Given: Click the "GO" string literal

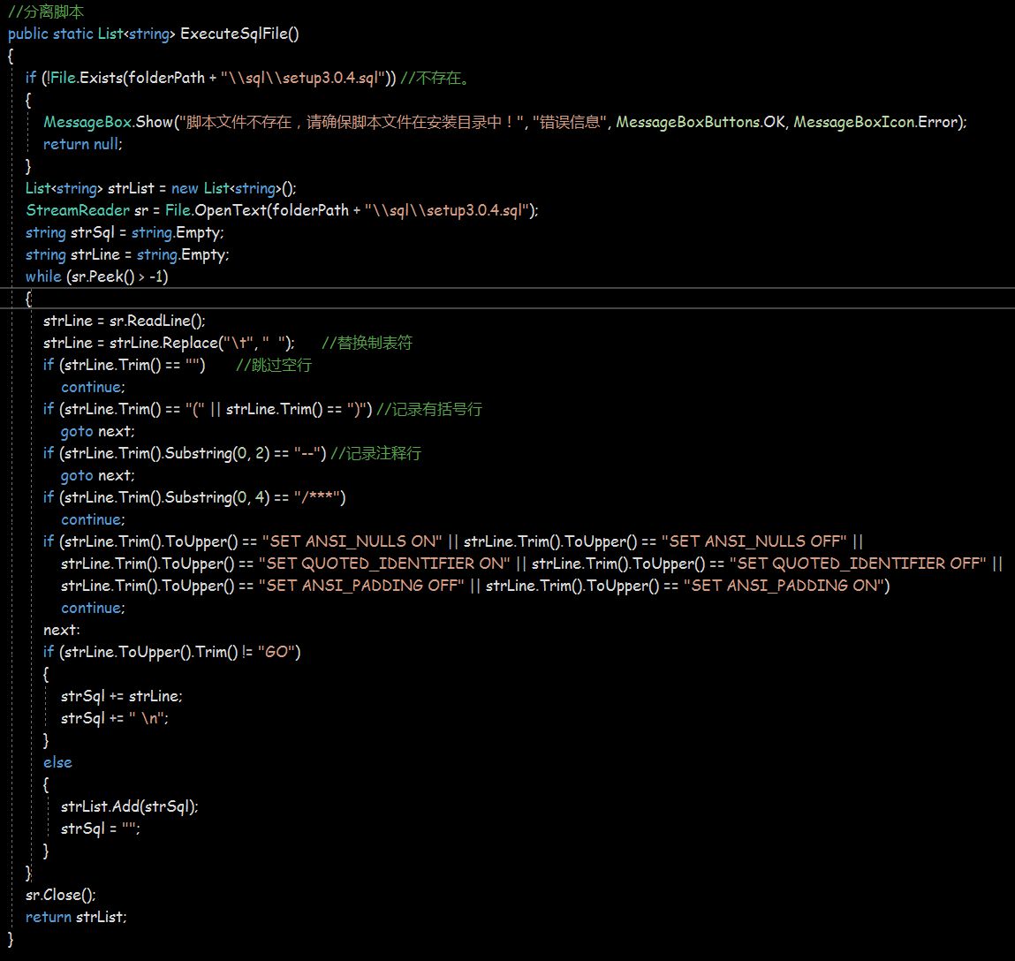Looking at the screenshot, I should (x=276, y=652).
